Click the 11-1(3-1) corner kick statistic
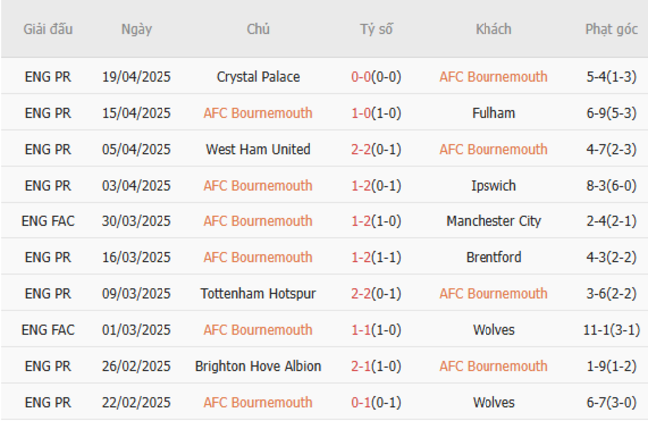The width and height of the screenshot is (648, 421). pos(611,330)
